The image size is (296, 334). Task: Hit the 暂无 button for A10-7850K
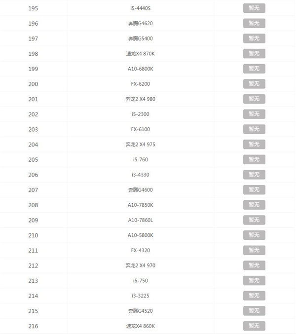tap(254, 205)
